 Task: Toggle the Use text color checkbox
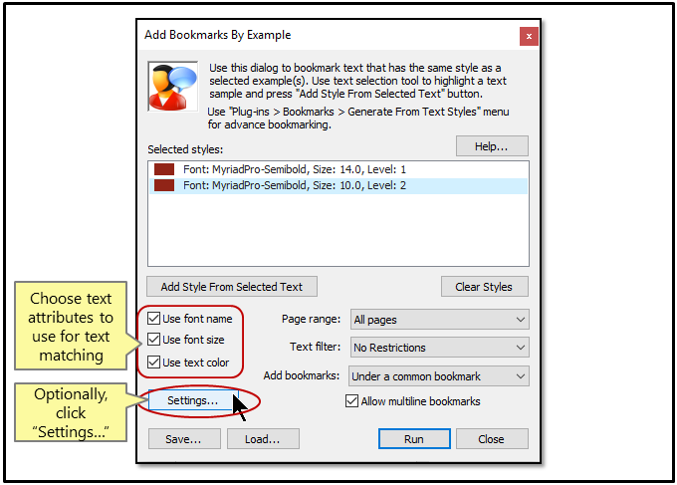pos(153,362)
